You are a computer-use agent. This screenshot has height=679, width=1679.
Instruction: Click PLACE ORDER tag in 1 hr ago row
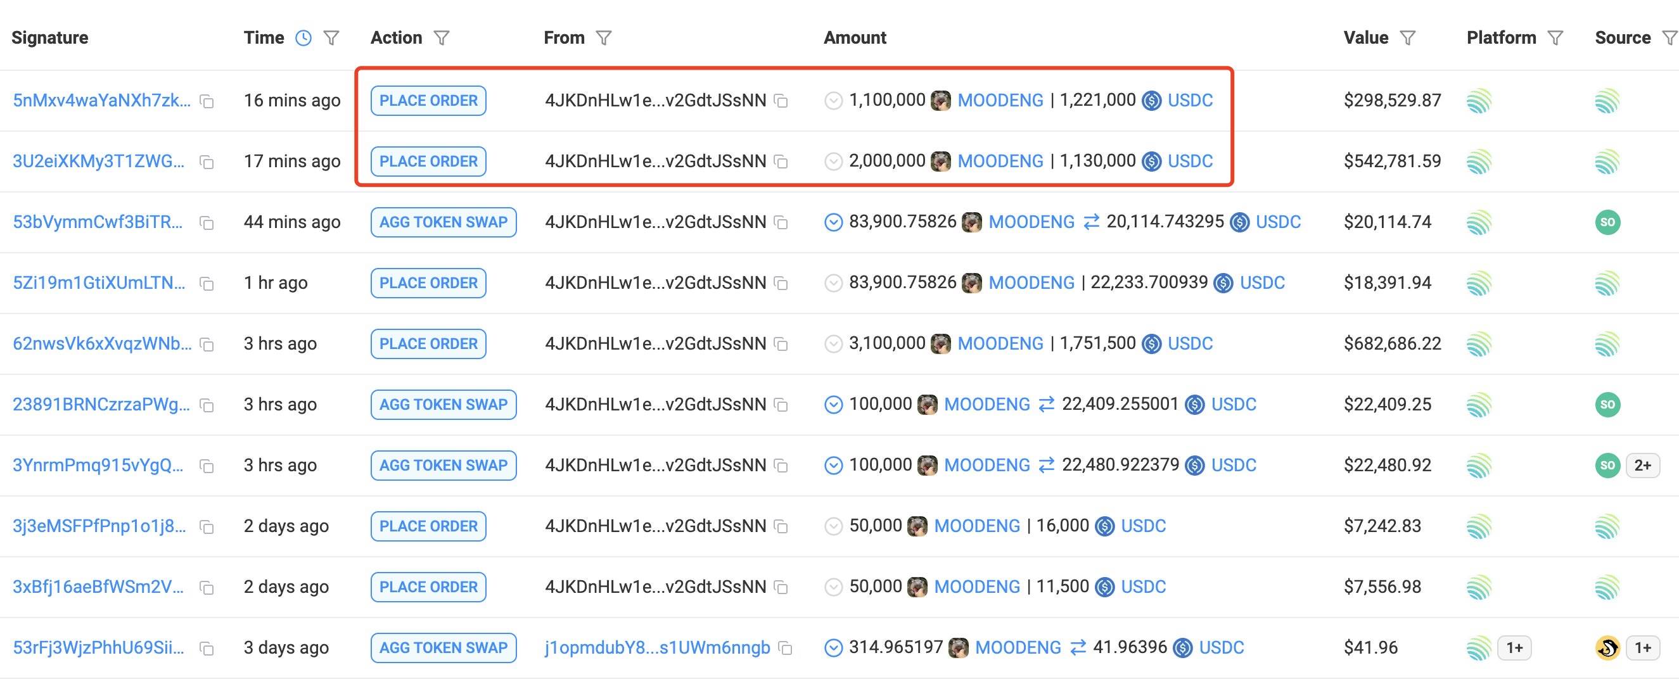pos(428,282)
